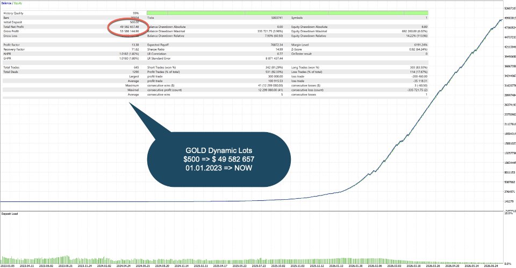Click the Symbols label
The image size is (516, 268).
click(x=297, y=18)
